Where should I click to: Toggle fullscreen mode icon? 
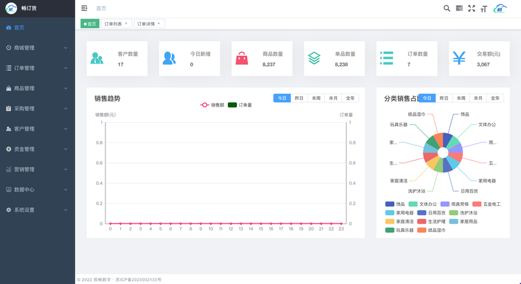[x=472, y=8]
